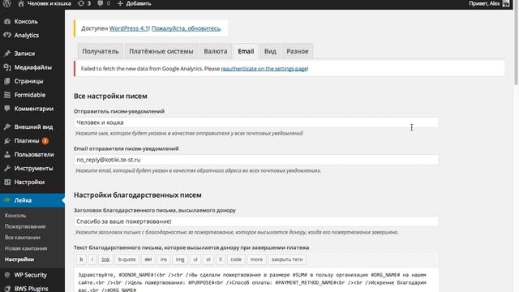Click the Инструменты wrench icon
The height and width of the screenshot is (292, 519).
click(7, 168)
